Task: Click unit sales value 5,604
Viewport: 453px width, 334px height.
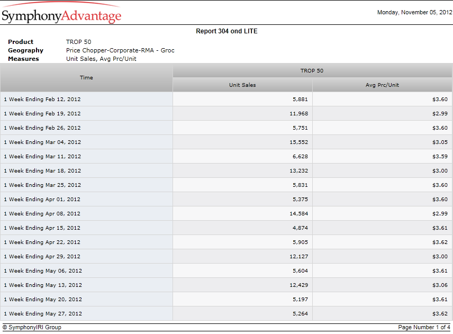Action: click(300, 271)
